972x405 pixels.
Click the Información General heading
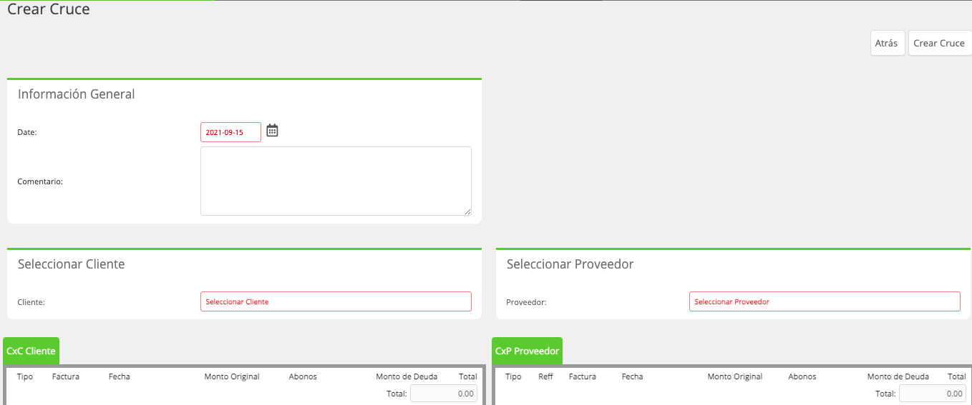point(77,94)
